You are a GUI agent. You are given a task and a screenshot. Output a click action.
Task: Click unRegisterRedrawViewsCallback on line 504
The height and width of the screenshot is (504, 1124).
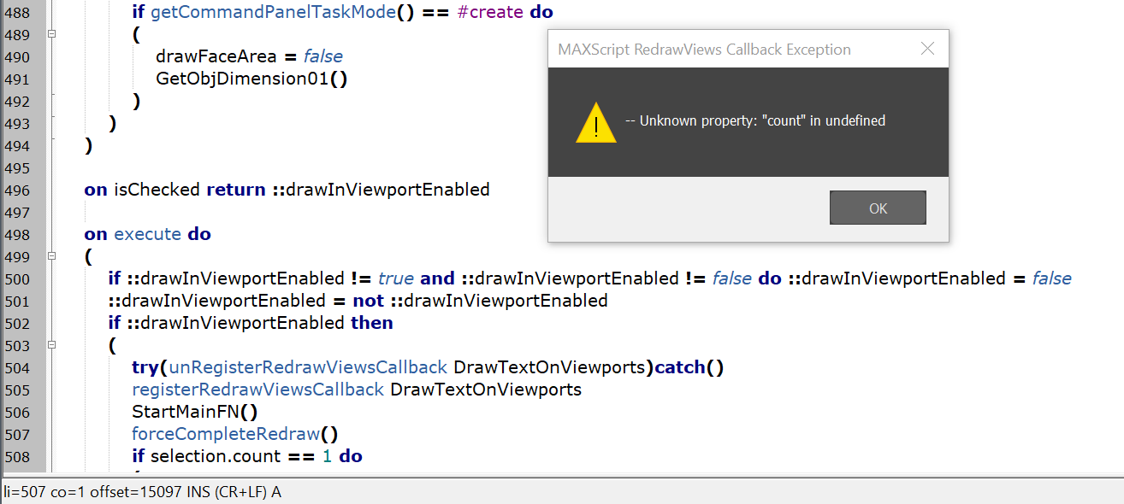308,367
